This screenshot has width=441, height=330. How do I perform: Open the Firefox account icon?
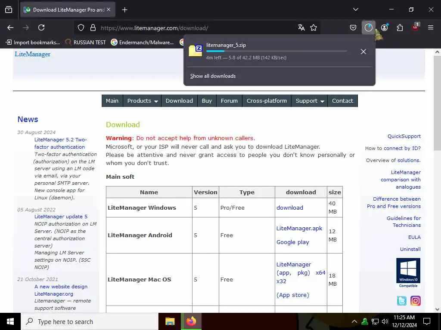click(384, 27)
